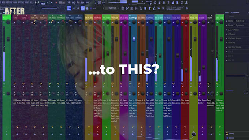
Task: Click the question mark help icon
Action: [x=168, y=3]
